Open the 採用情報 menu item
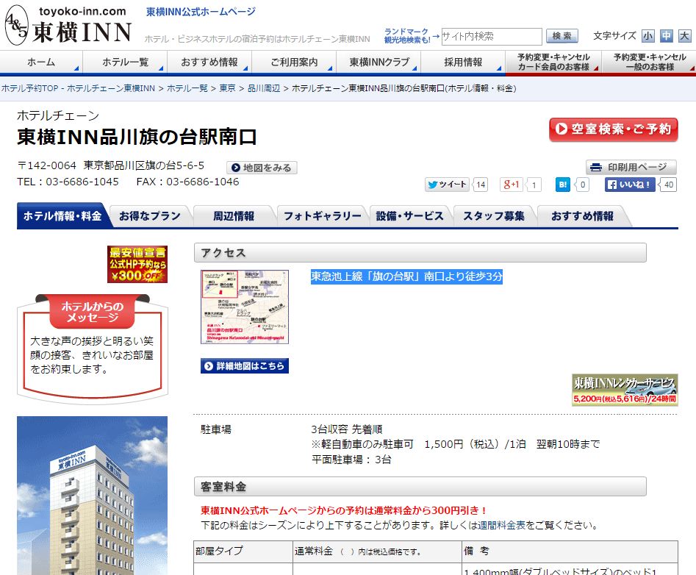 [x=463, y=63]
